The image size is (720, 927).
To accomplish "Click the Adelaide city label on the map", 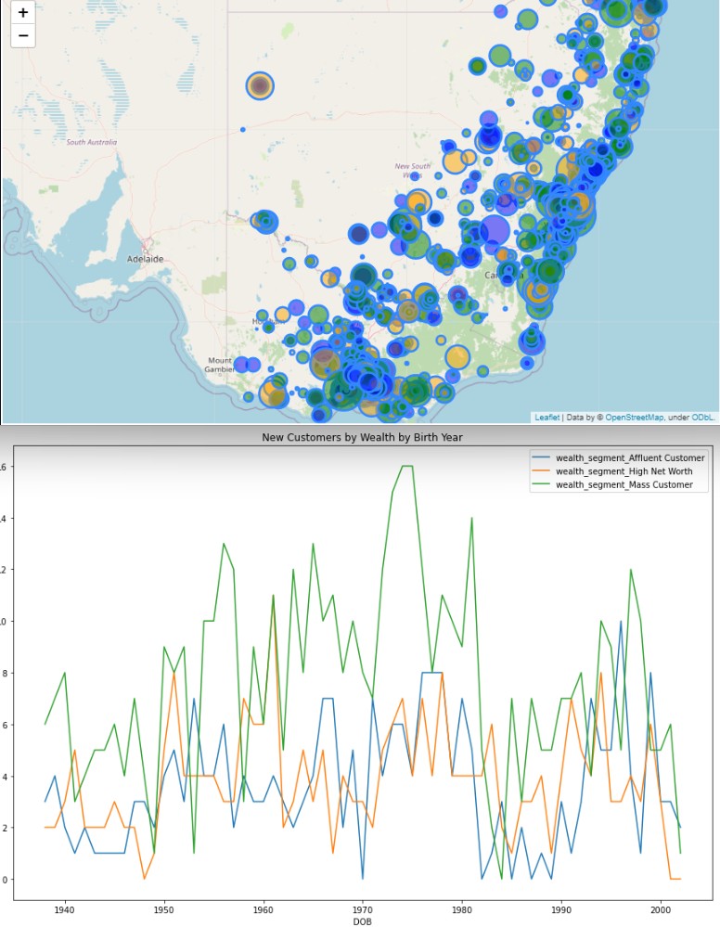I will tap(145, 259).
